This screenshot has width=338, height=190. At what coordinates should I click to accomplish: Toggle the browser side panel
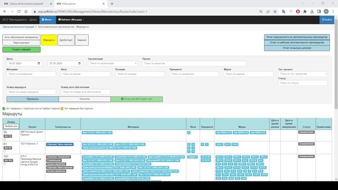[319, 12]
